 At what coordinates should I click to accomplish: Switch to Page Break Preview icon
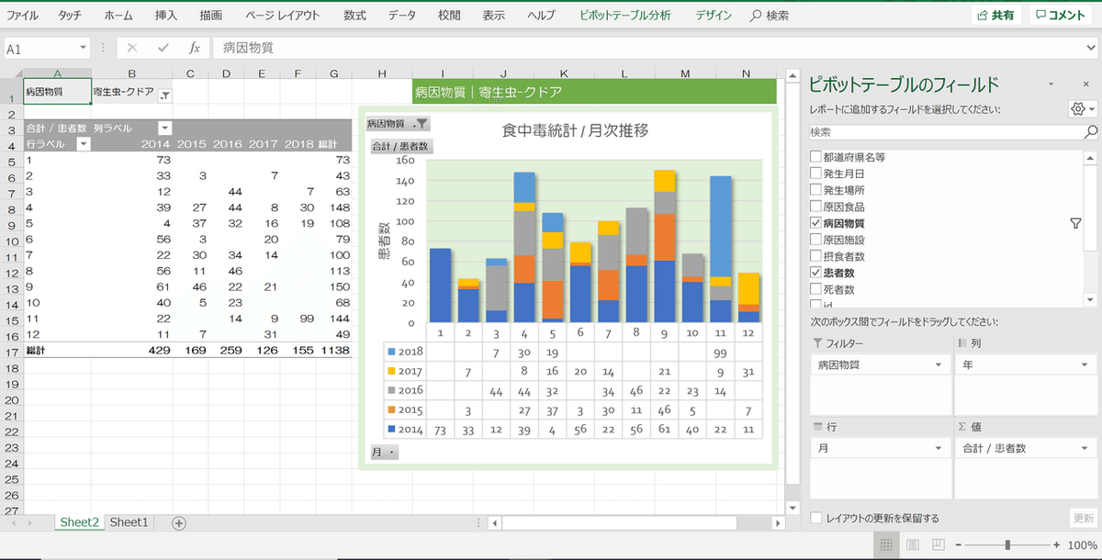pyautogui.click(x=938, y=544)
